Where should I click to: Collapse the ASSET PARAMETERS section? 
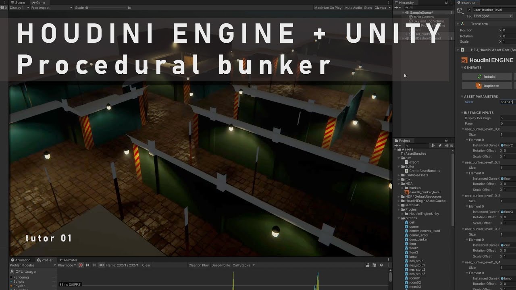pyautogui.click(x=462, y=97)
